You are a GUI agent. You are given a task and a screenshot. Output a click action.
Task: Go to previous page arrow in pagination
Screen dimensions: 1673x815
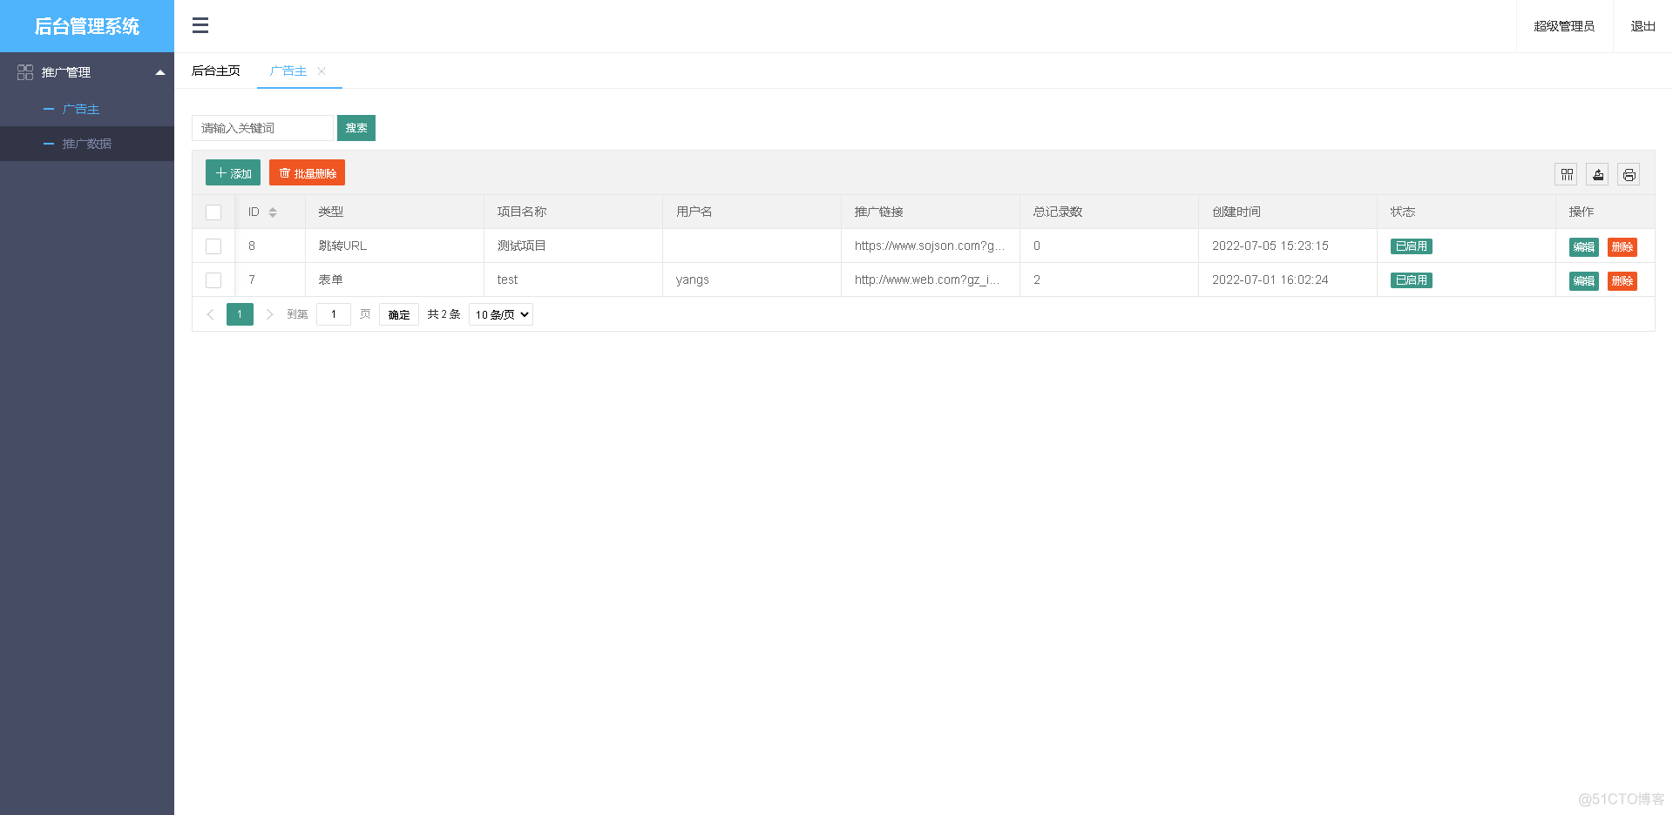pos(210,314)
